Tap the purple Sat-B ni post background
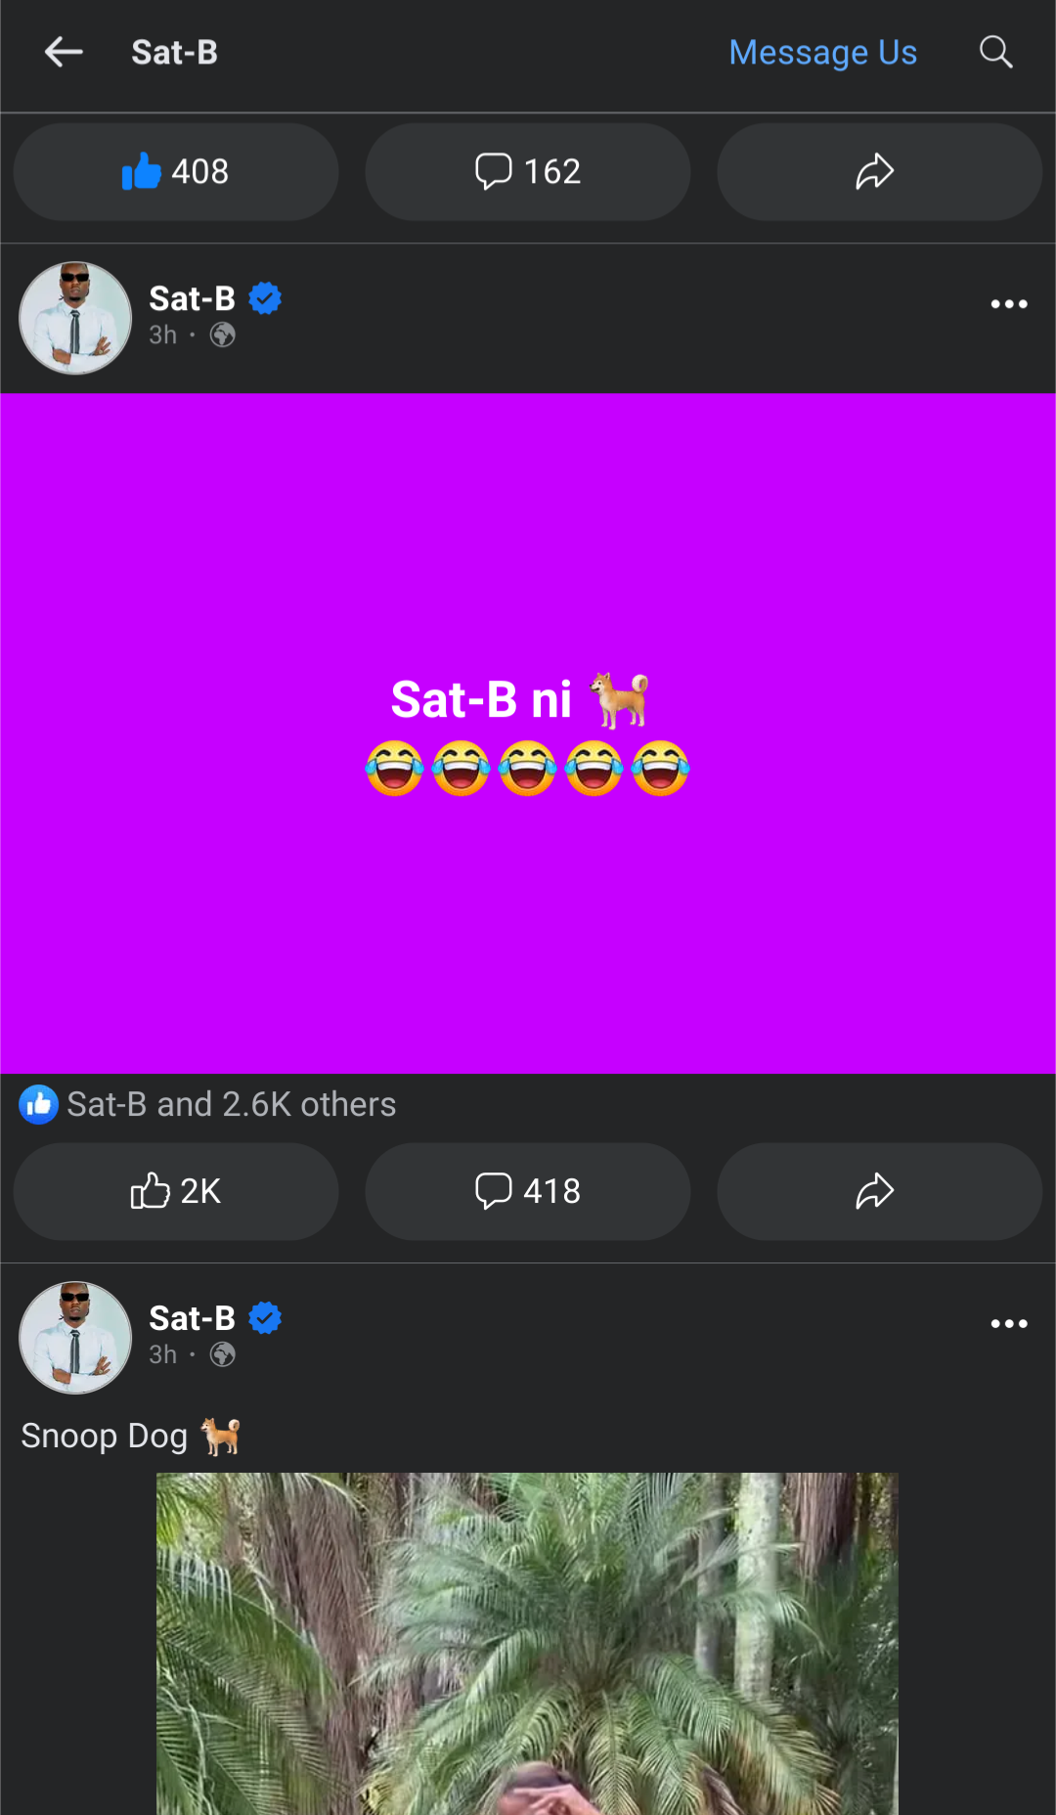Image resolution: width=1056 pixels, height=1815 pixels. pyautogui.click(x=528, y=929)
